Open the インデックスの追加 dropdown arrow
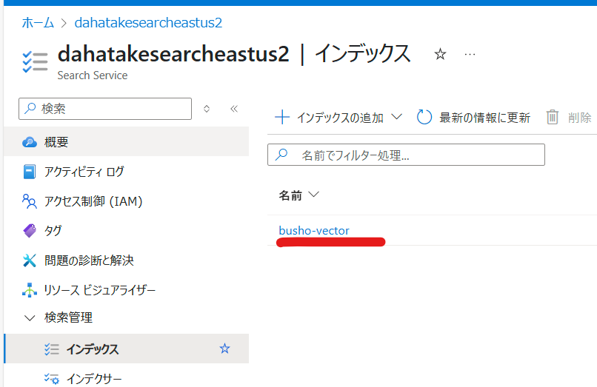The width and height of the screenshot is (597, 387). [x=397, y=116]
